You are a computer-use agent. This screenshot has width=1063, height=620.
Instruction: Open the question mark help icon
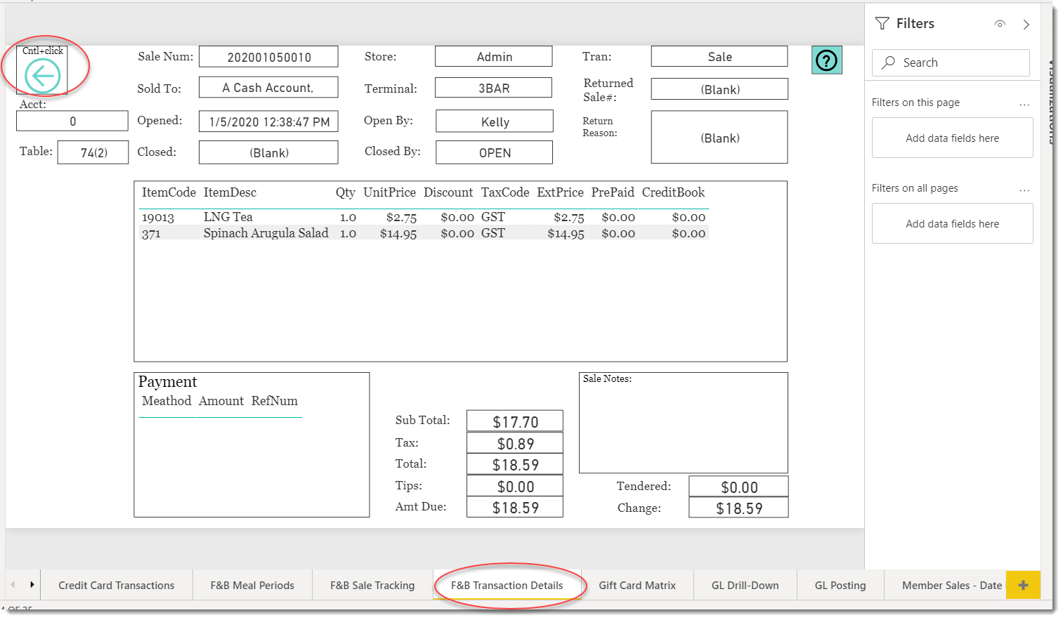click(827, 60)
